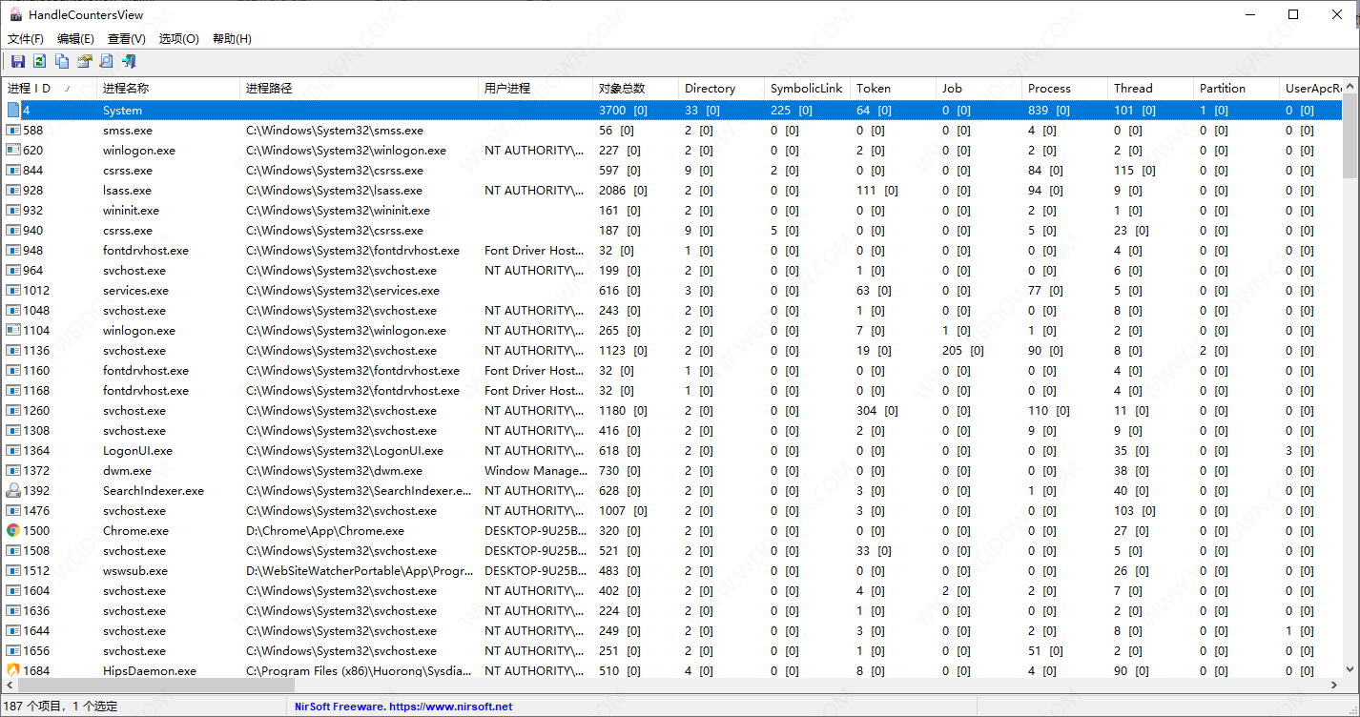1360x717 pixels.
Task: Open the Properties toolbar icon
Action: [85, 62]
